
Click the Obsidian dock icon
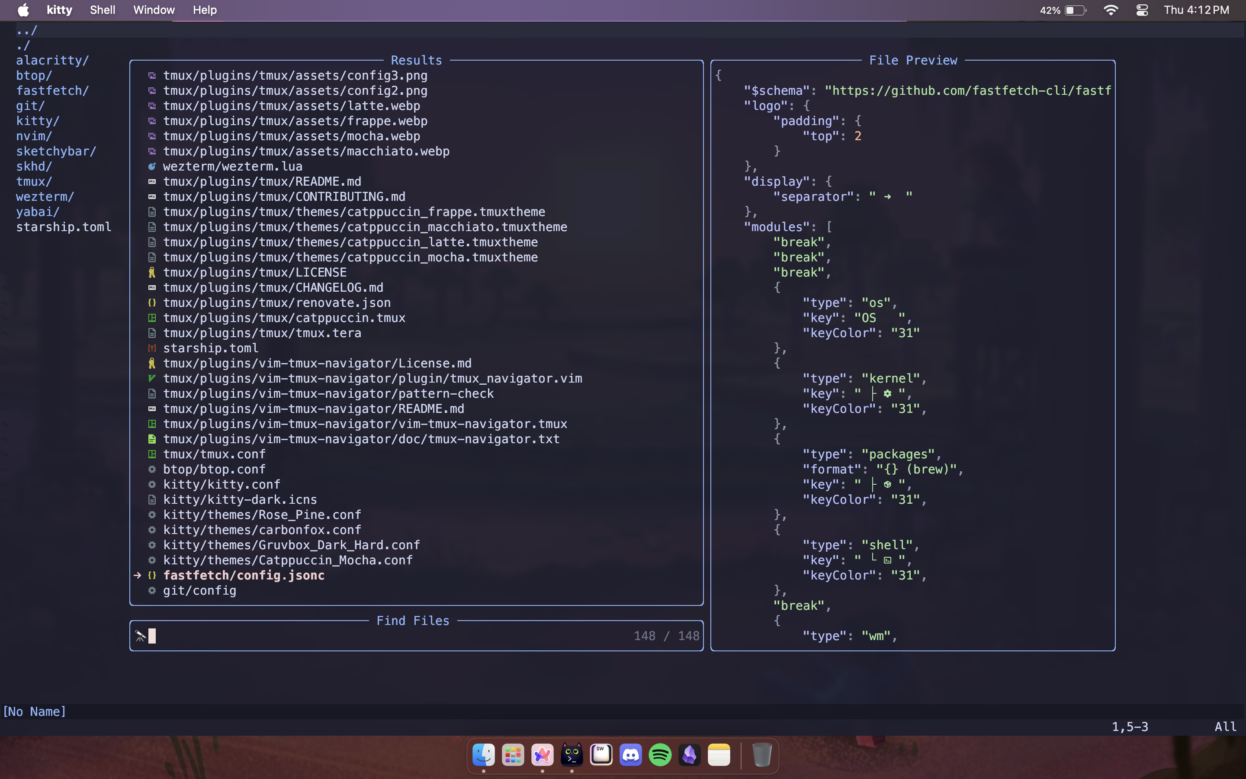tap(690, 755)
